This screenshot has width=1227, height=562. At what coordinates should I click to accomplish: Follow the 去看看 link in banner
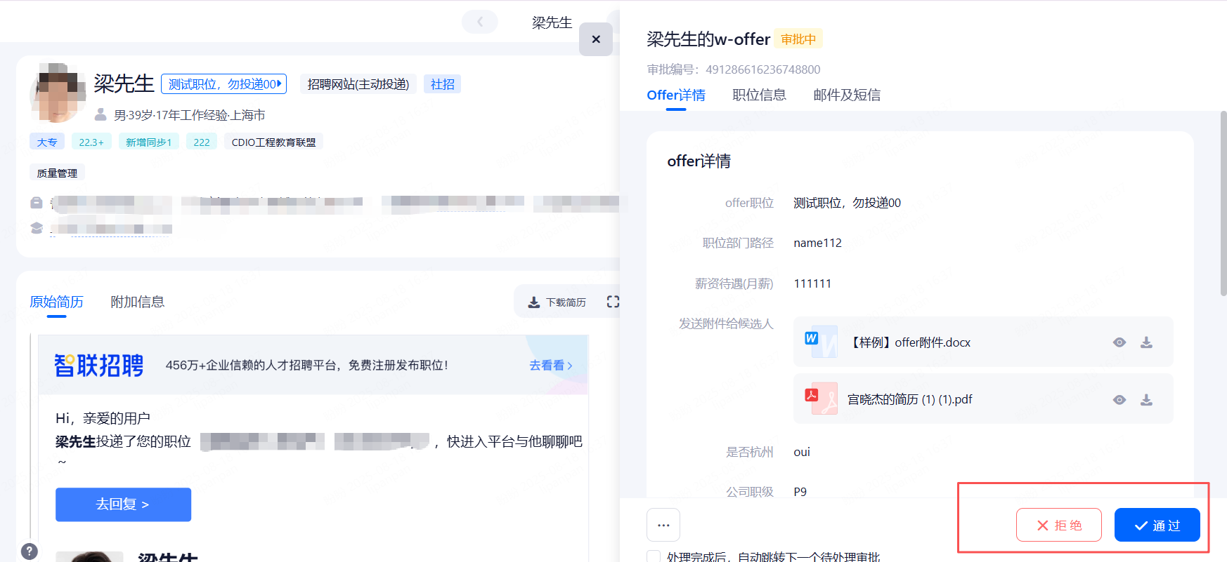coord(550,366)
